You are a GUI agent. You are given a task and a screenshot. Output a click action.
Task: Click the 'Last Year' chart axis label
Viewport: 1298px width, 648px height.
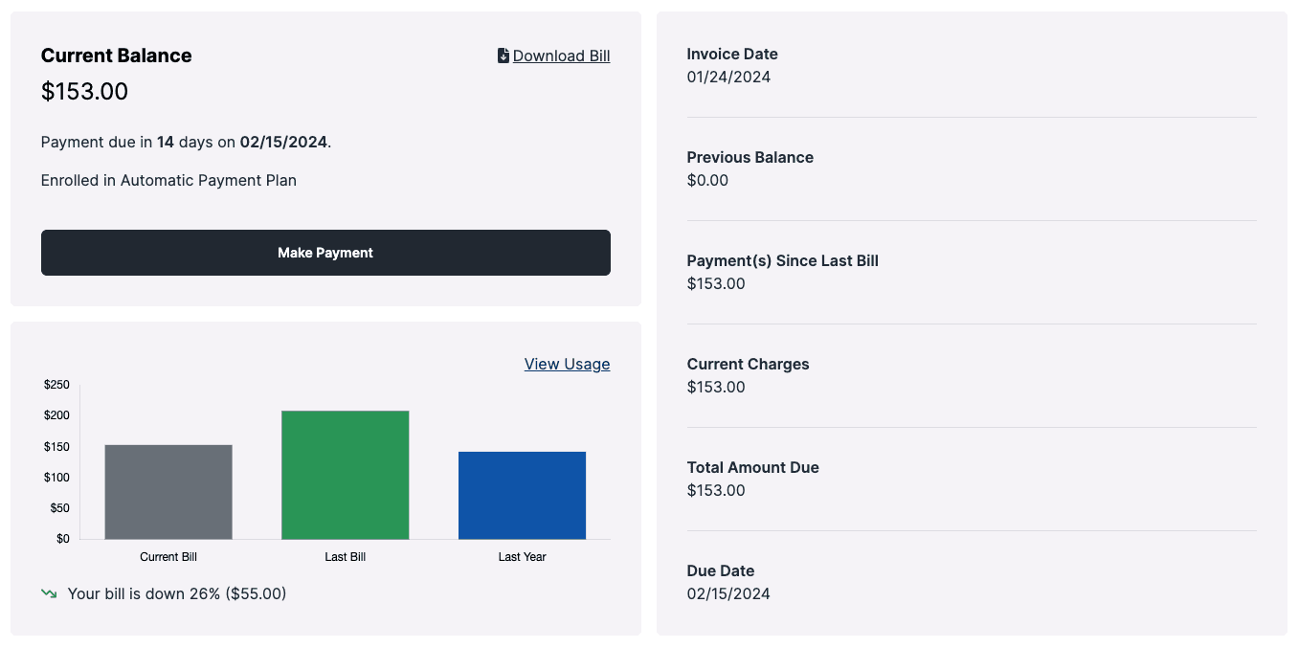pyautogui.click(x=522, y=556)
